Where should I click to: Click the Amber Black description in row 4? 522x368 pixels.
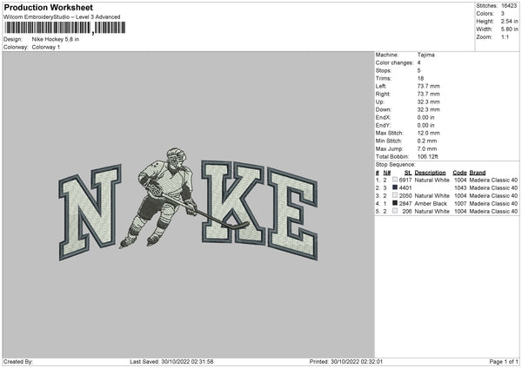click(x=432, y=204)
